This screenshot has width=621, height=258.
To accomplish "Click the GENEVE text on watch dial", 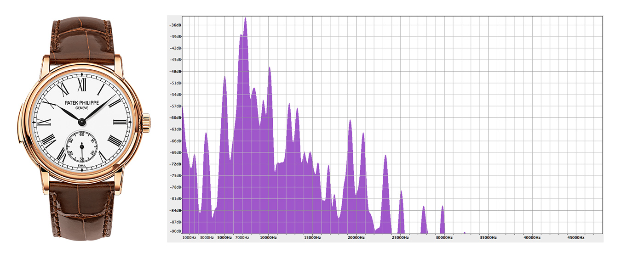I will (82, 108).
